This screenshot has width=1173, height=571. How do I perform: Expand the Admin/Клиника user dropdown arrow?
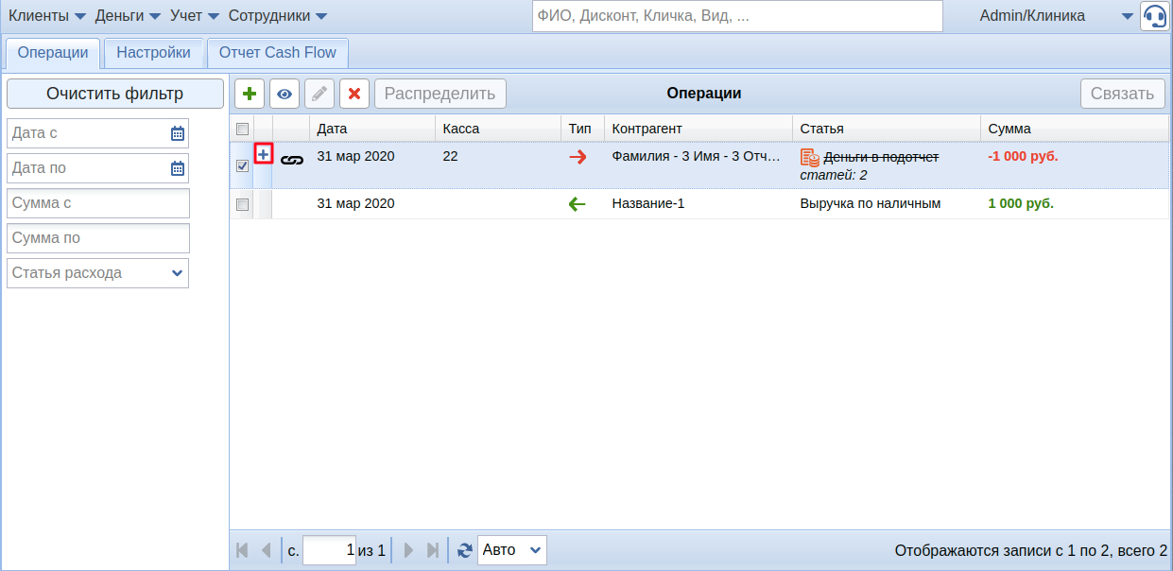pos(1127,16)
